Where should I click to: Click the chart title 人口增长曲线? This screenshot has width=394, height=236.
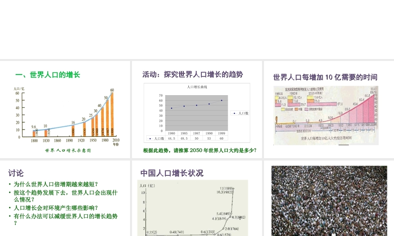(197, 87)
